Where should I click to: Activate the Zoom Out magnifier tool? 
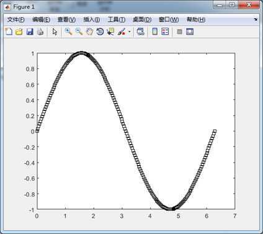click(79, 32)
